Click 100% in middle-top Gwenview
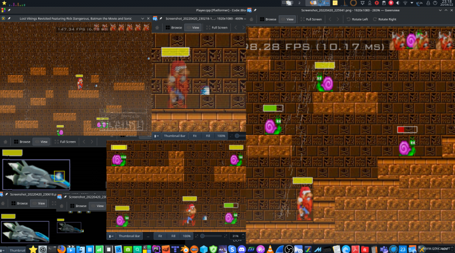 [221, 136]
